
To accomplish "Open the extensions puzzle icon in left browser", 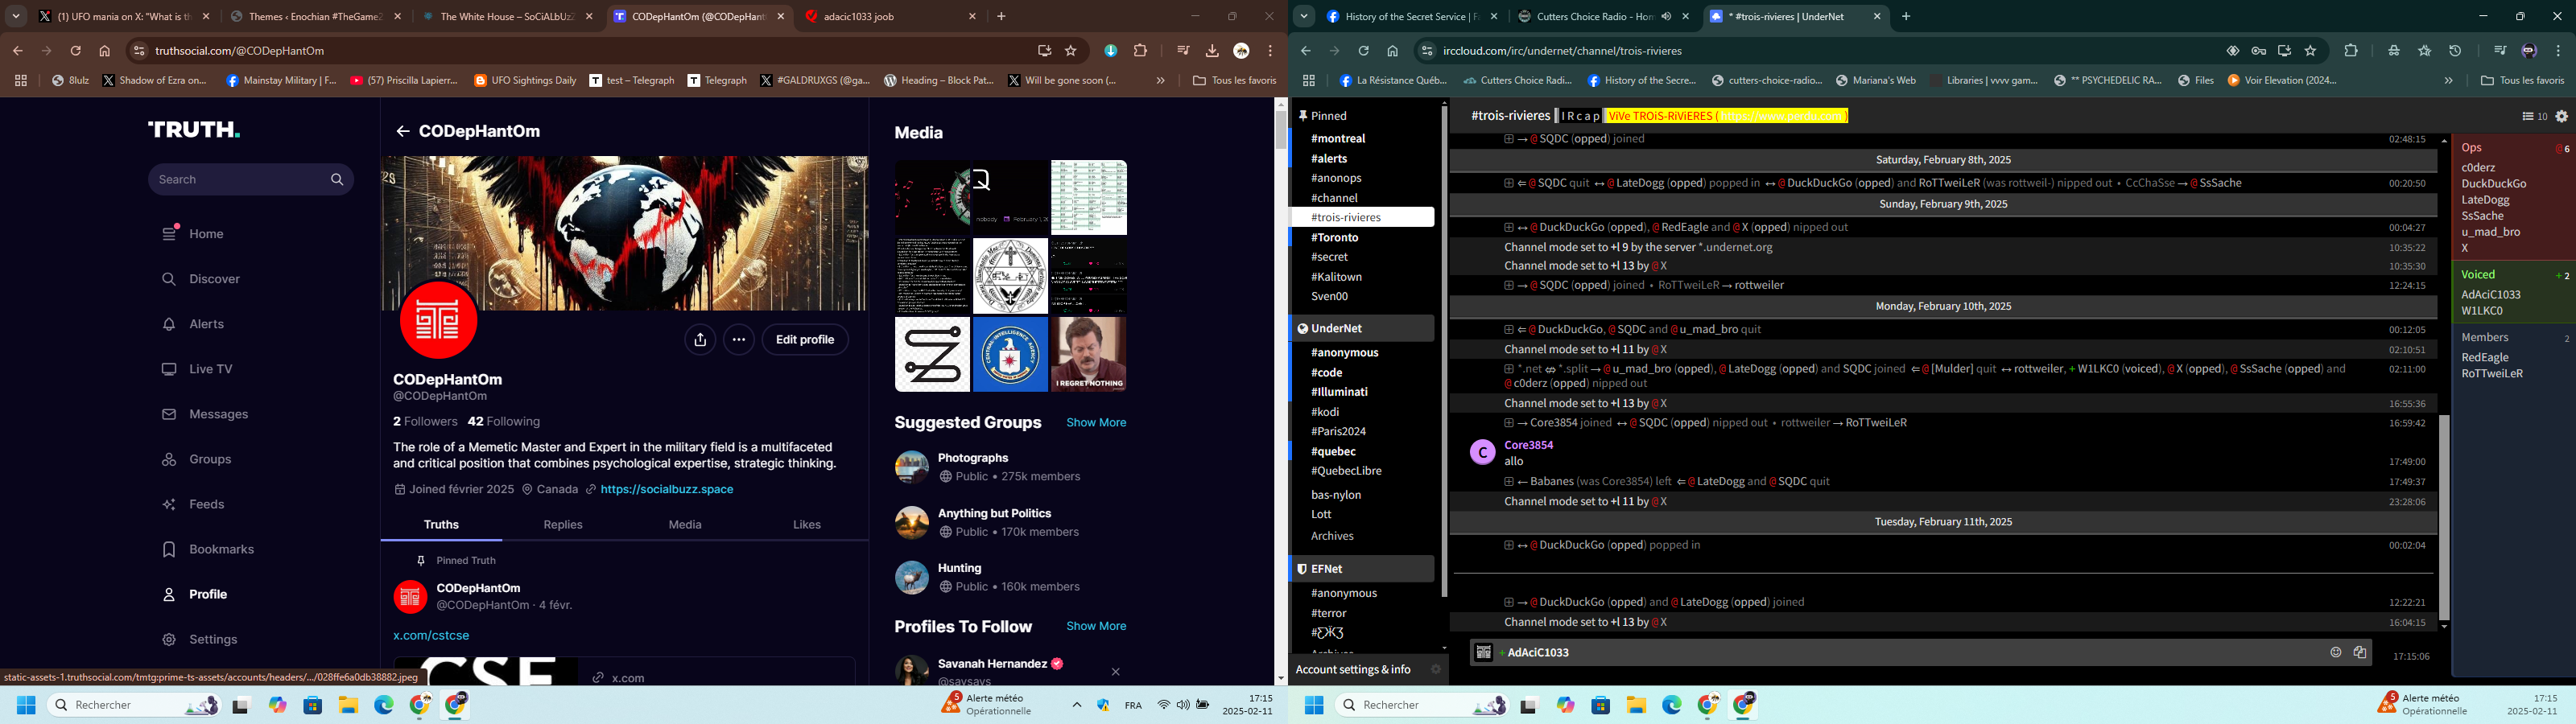I will (1140, 51).
